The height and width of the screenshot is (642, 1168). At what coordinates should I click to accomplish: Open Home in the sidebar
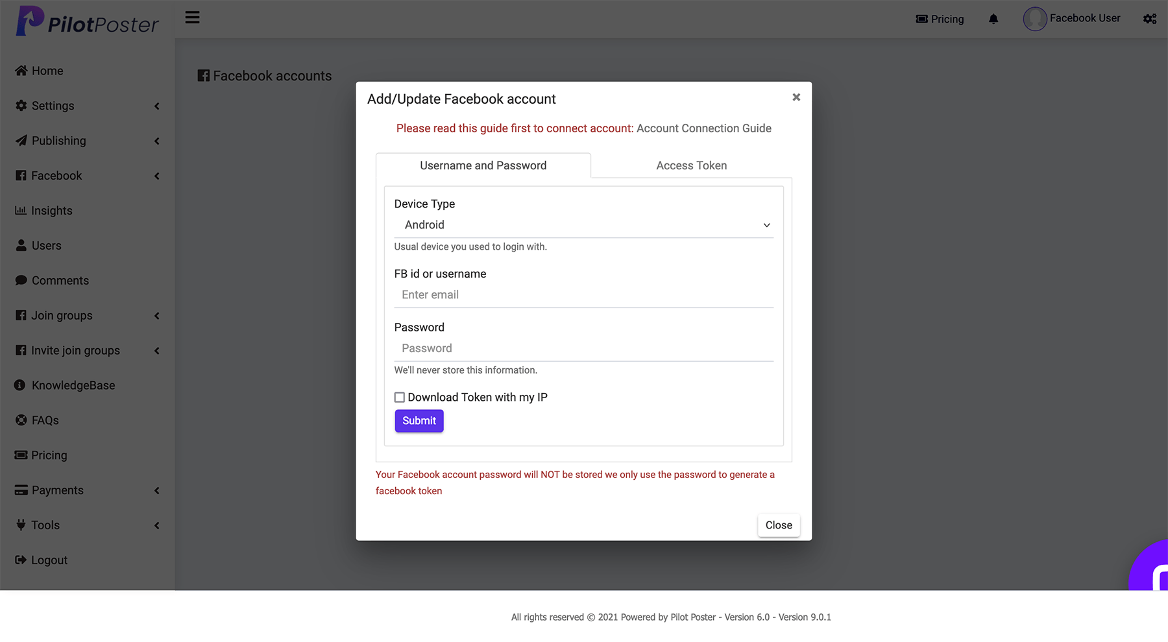(47, 71)
